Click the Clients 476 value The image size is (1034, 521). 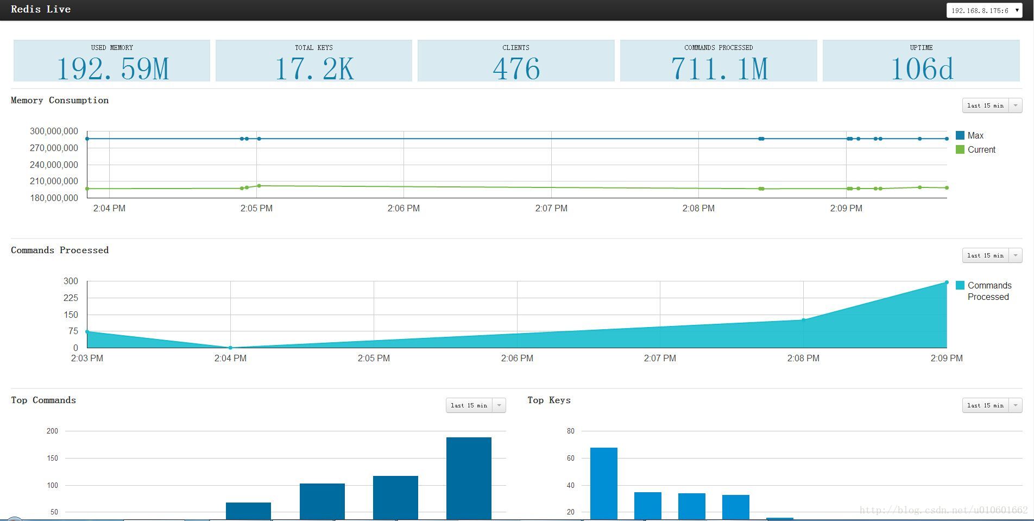(x=516, y=69)
